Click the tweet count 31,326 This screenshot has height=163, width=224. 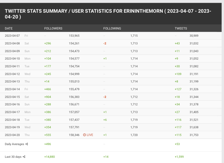point(194,89)
